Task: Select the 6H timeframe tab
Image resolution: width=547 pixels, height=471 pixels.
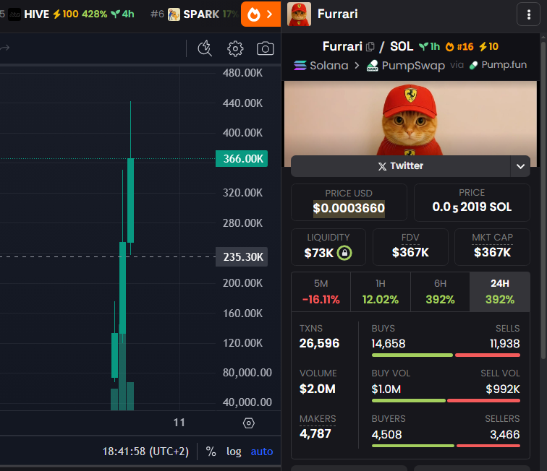Action: (x=440, y=292)
